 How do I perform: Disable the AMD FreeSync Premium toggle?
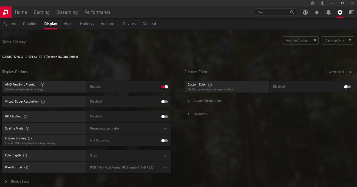(164, 87)
